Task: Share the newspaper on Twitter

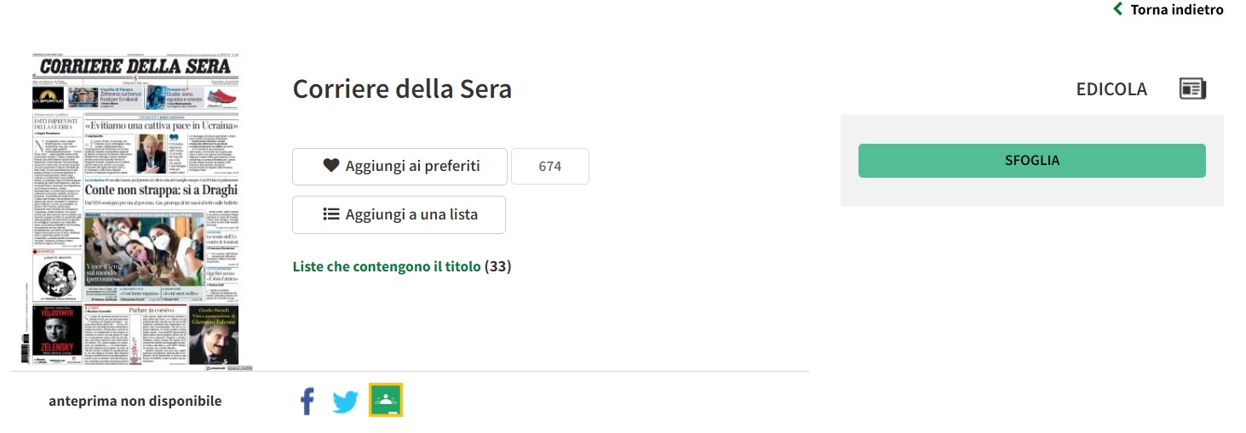Action: point(345,401)
